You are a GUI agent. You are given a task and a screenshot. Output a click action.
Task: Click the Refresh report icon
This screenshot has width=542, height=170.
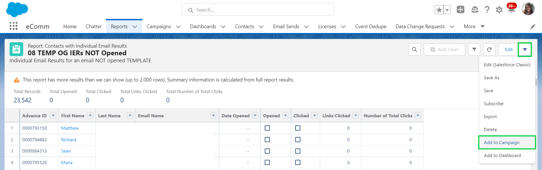click(489, 50)
